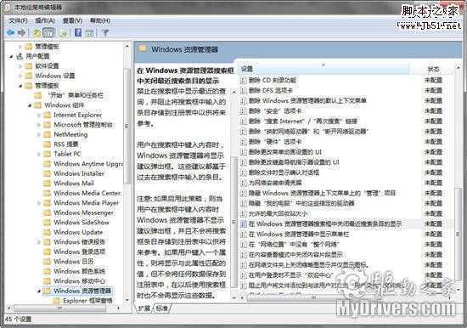Switch to the 扩展 tab
This screenshot has width=467, height=328.
[144, 308]
